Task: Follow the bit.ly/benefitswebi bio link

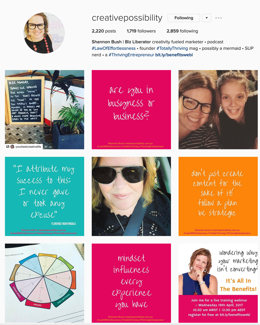Action: pos(174,55)
